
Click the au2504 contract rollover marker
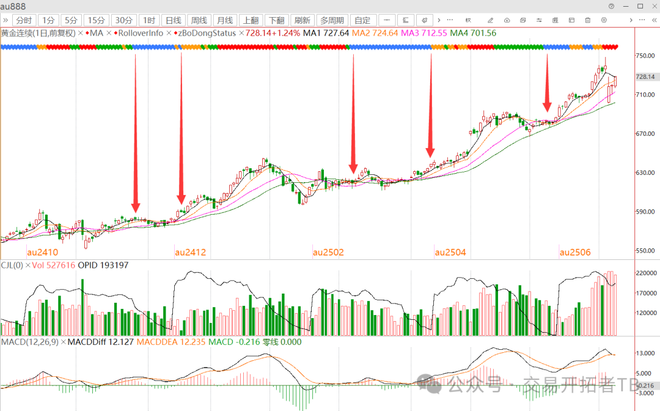[450, 252]
